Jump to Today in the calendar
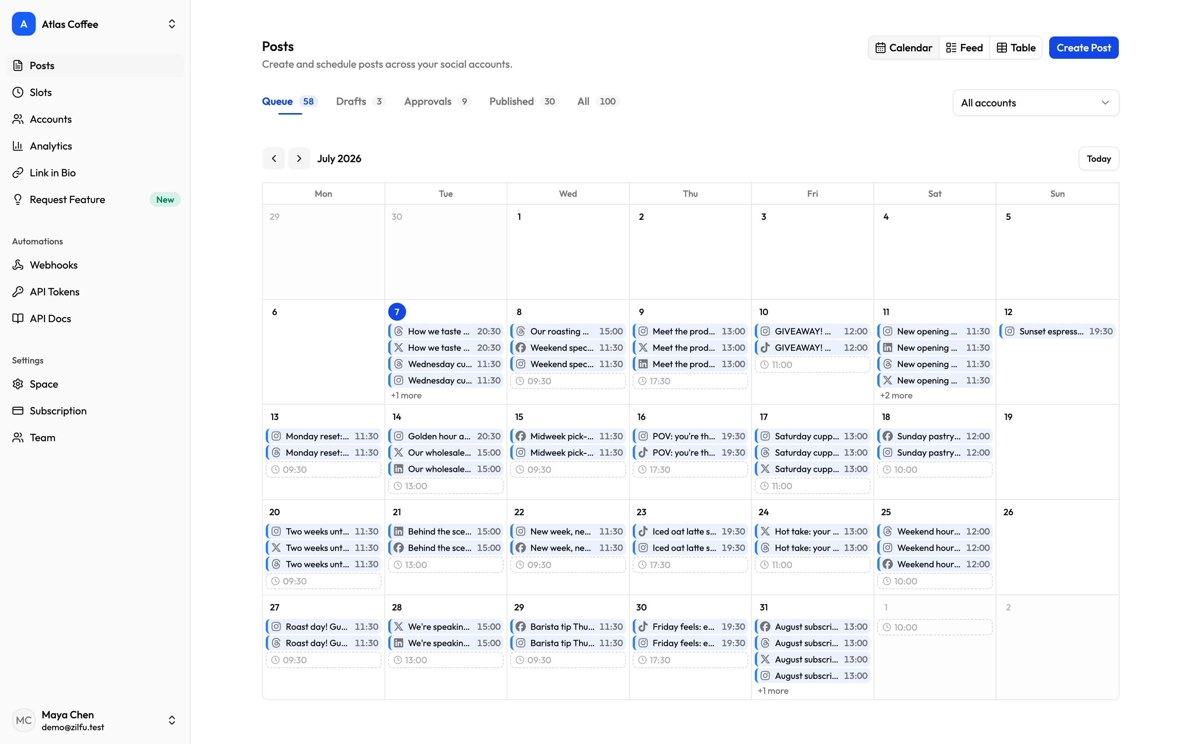Screen dimensions: 1191x744 coord(1098,158)
